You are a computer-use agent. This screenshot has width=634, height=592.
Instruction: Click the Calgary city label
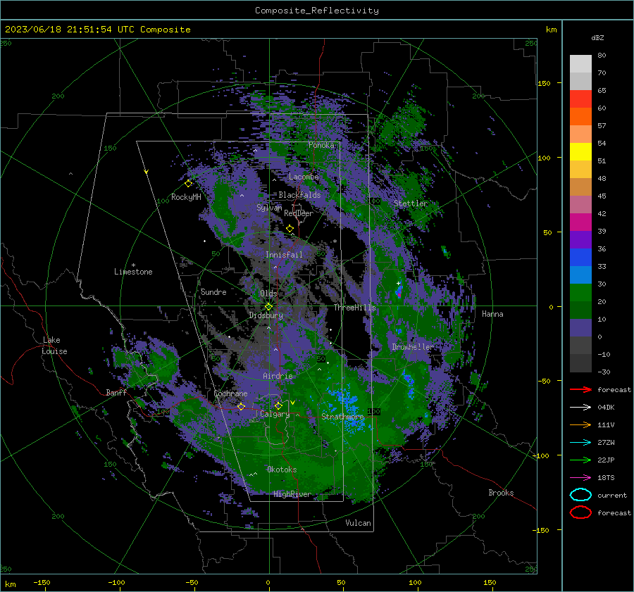point(275,414)
